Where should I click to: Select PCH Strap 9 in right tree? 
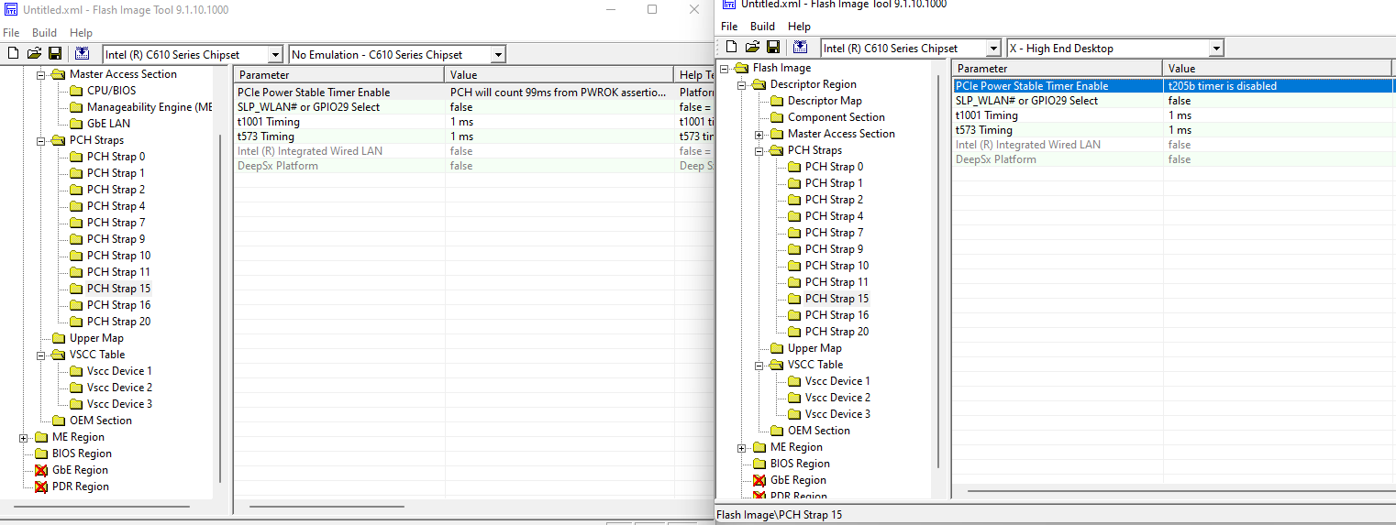(834, 249)
